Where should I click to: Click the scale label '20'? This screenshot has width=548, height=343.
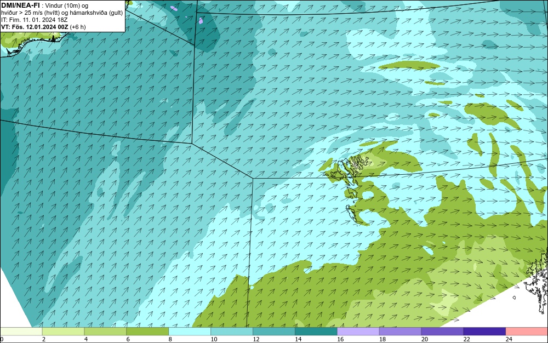425,339
